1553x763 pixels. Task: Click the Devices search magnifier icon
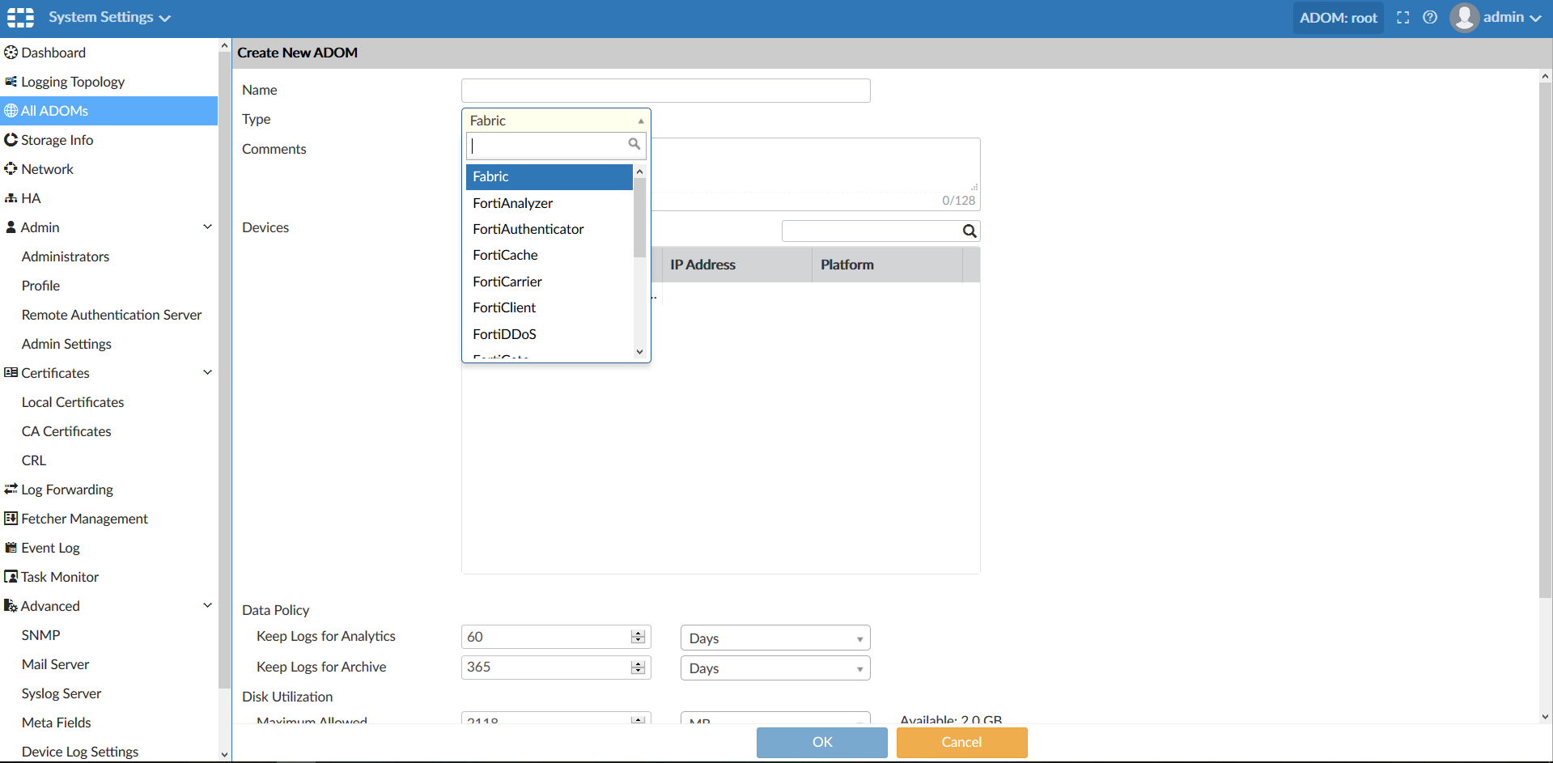pos(969,231)
